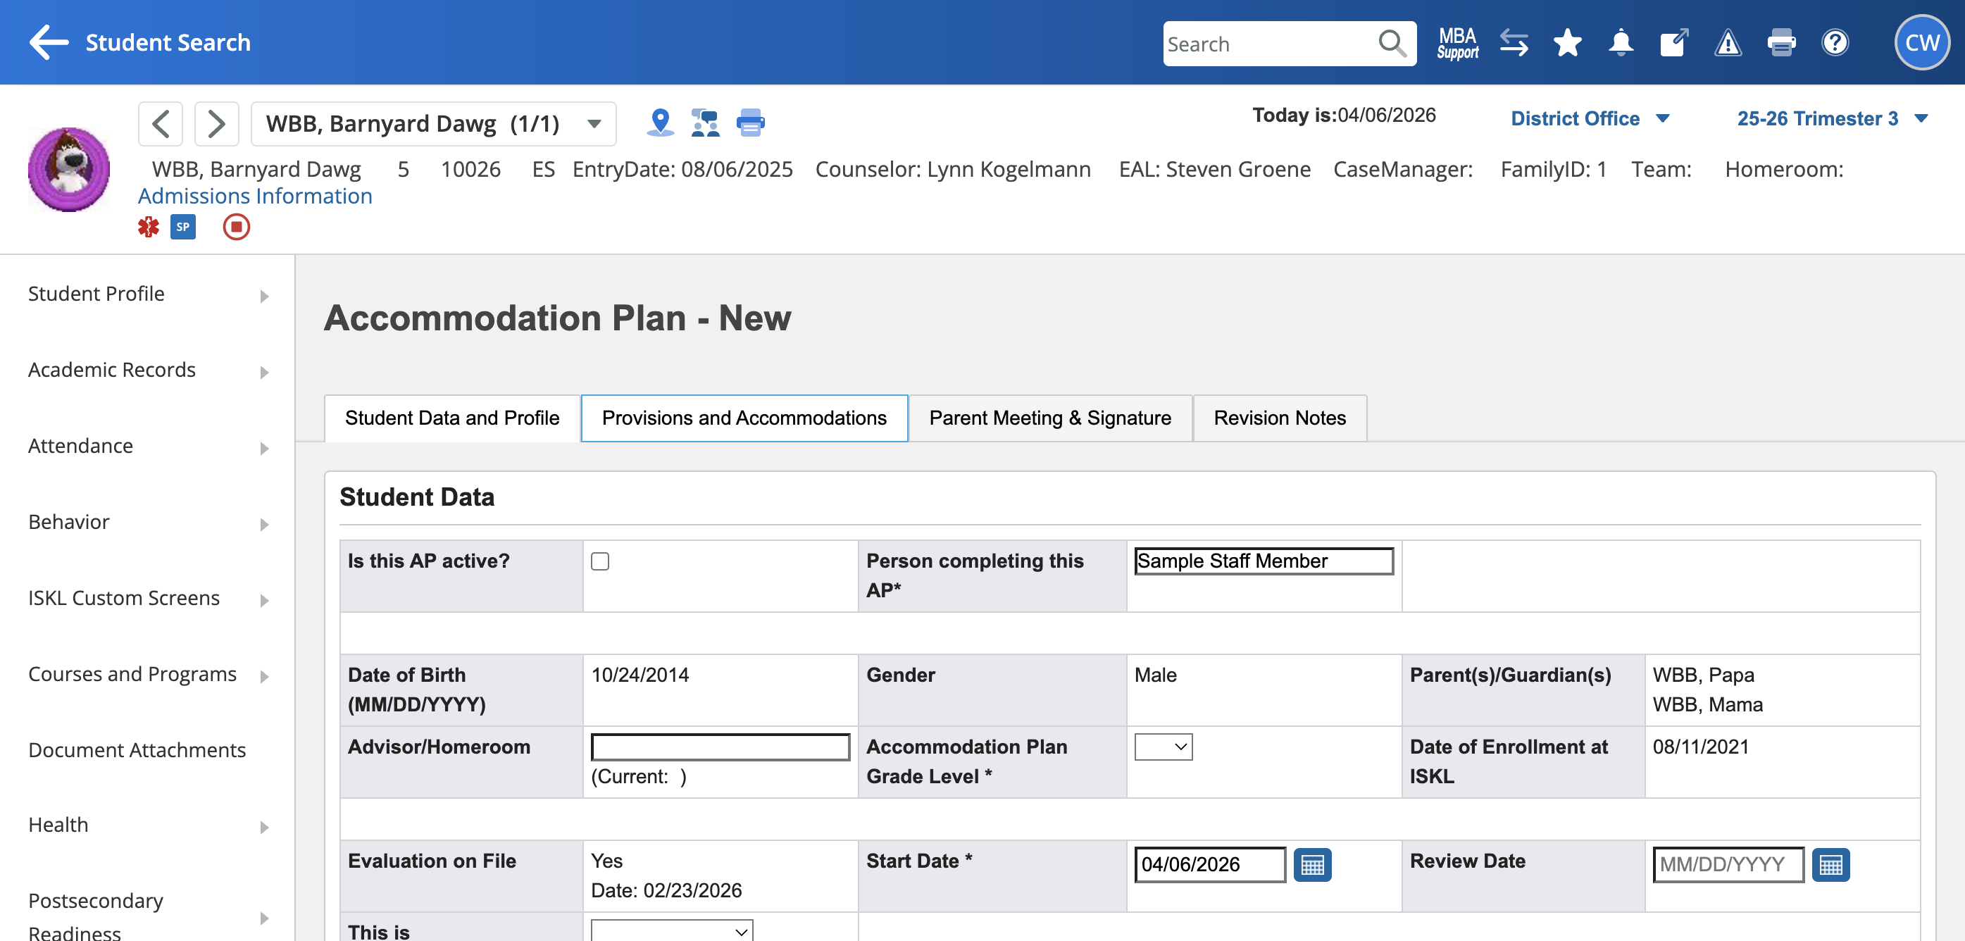Expand the 25-26 Trimester 3 term selector

pos(1831,119)
